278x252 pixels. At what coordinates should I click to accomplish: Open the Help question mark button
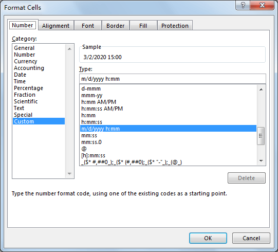coord(243,5)
